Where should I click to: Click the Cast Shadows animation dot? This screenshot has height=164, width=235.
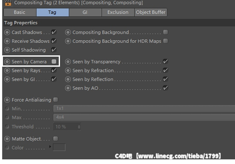click(7, 32)
